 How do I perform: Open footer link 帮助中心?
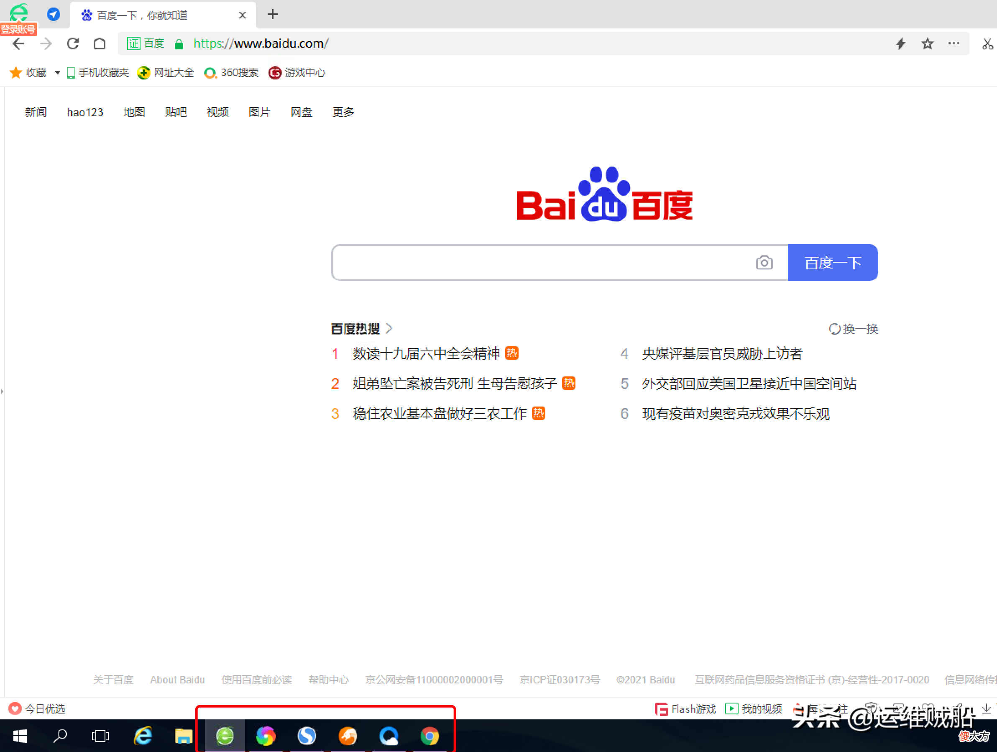(x=329, y=679)
